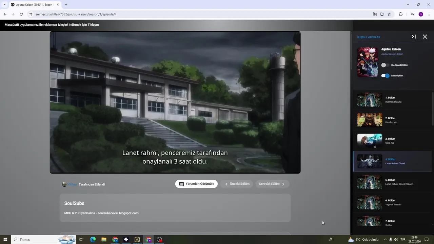Image resolution: width=434 pixels, height=244 pixels.
Task: Click the episode list scrollbar
Action: click(x=433, y=108)
